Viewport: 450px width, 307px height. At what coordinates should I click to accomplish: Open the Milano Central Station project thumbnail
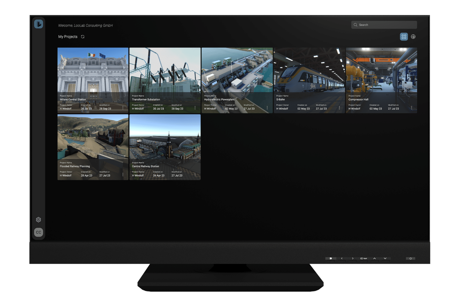(x=93, y=72)
